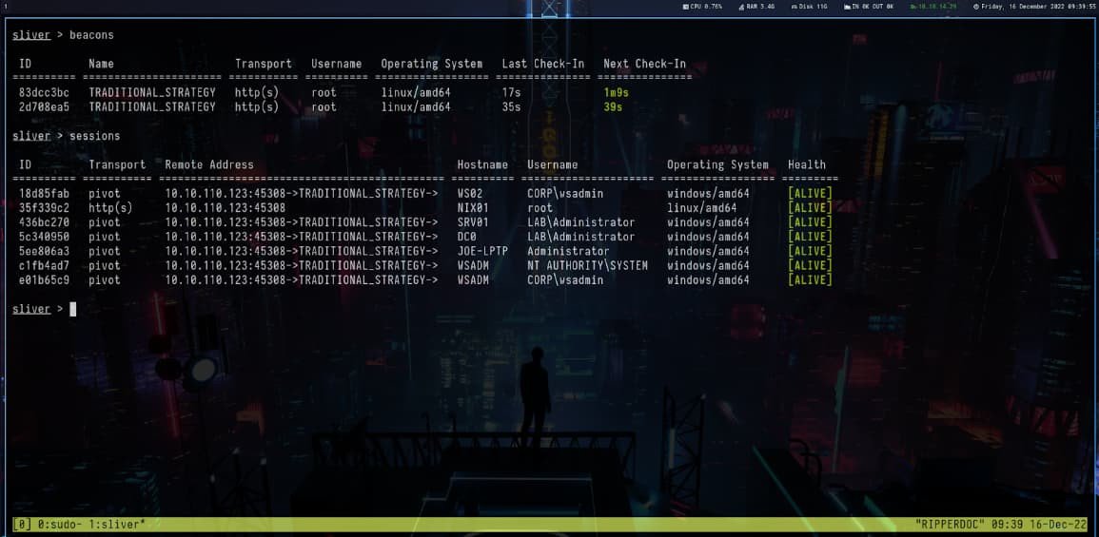The width and height of the screenshot is (1099, 537).
Task: Click hostname SRV01
Action: point(473,222)
